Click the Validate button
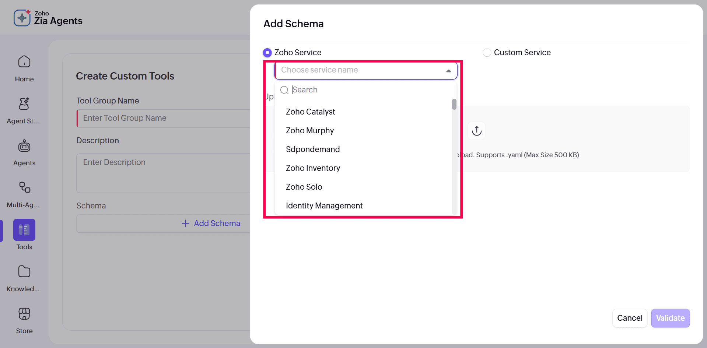707x348 pixels. [670, 318]
